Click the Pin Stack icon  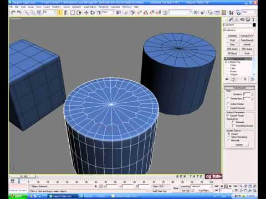(227, 79)
